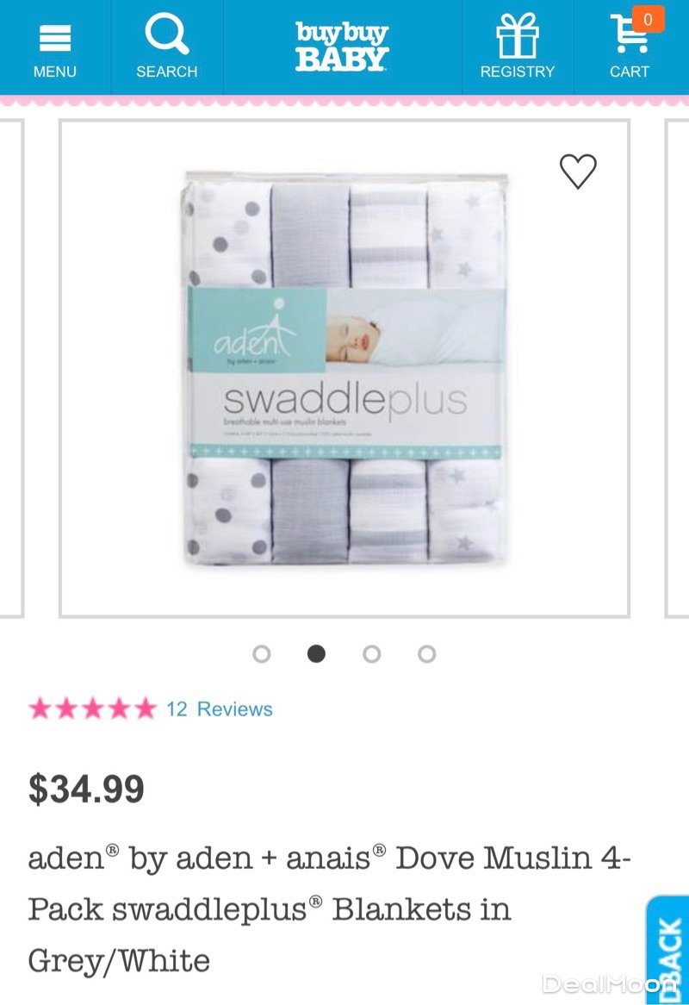Tap the SEARCH magnifying glass icon
This screenshot has width=689, height=1005.
pos(166,34)
